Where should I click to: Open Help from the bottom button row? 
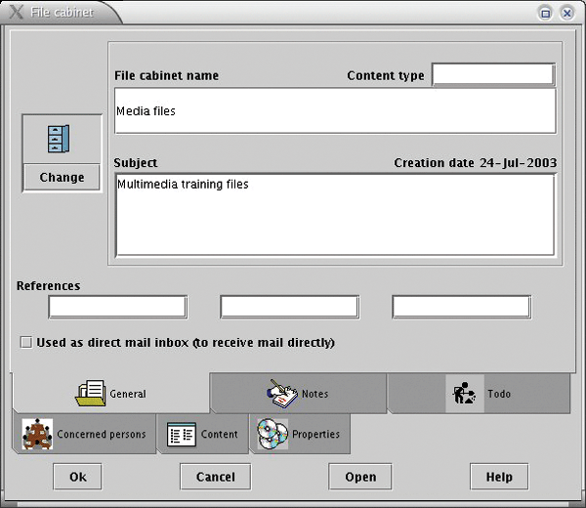[498, 477]
